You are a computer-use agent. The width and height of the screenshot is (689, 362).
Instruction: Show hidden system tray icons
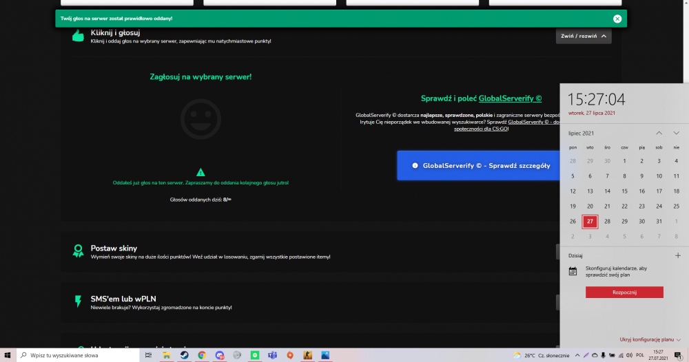pos(577,355)
